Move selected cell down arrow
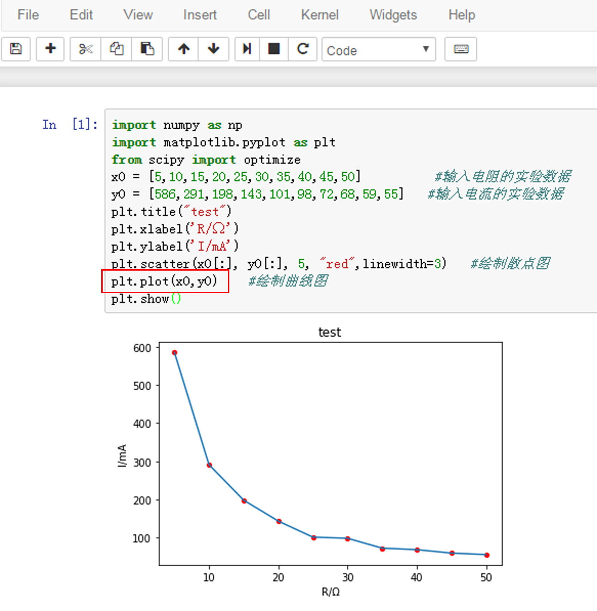This screenshot has width=597, height=611. coord(214,49)
